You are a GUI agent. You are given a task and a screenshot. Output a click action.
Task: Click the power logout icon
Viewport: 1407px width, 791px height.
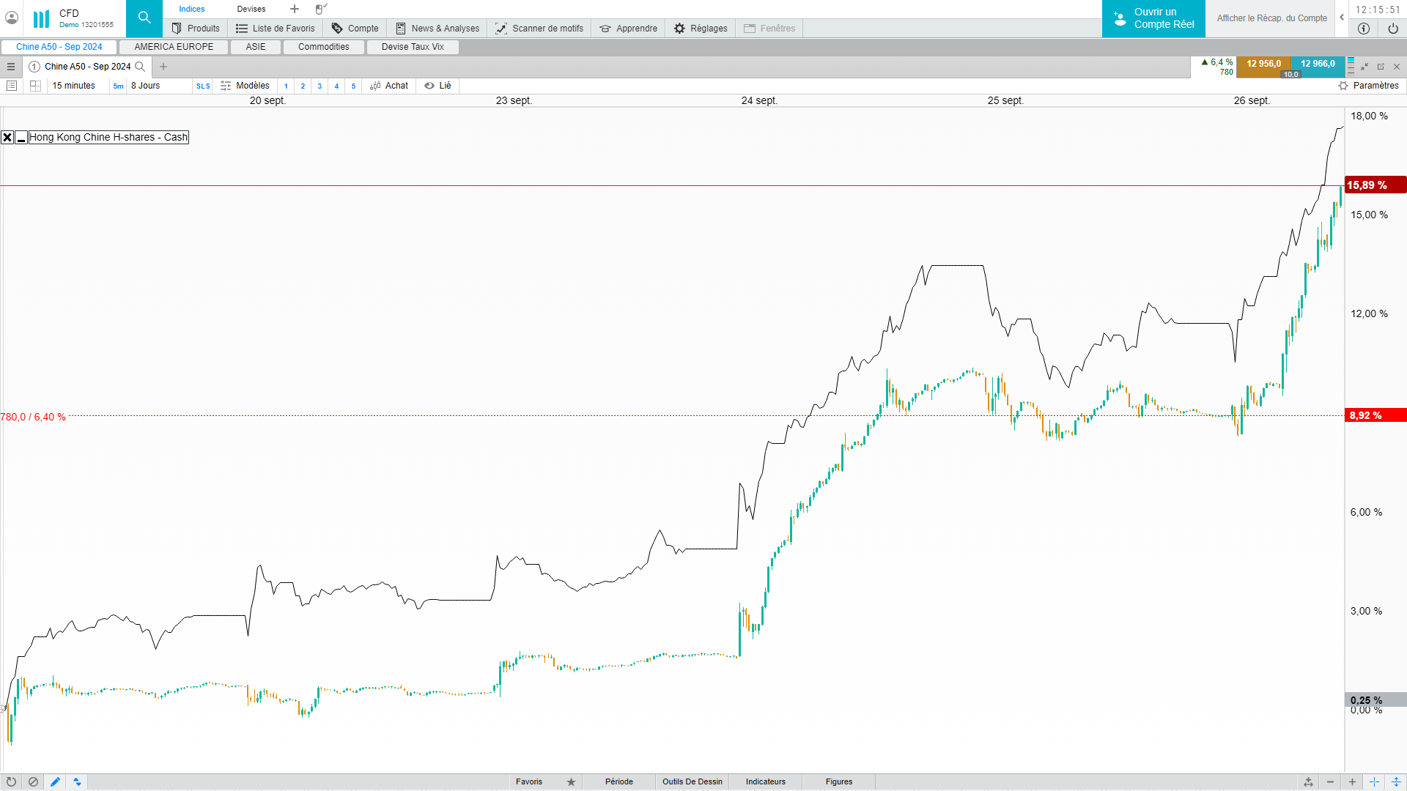pyautogui.click(x=1393, y=29)
